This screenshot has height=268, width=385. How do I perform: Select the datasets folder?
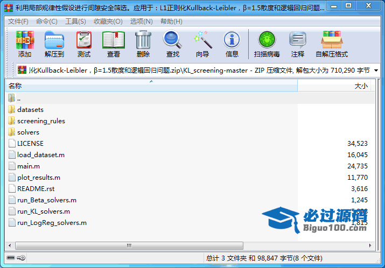[x=30, y=109]
